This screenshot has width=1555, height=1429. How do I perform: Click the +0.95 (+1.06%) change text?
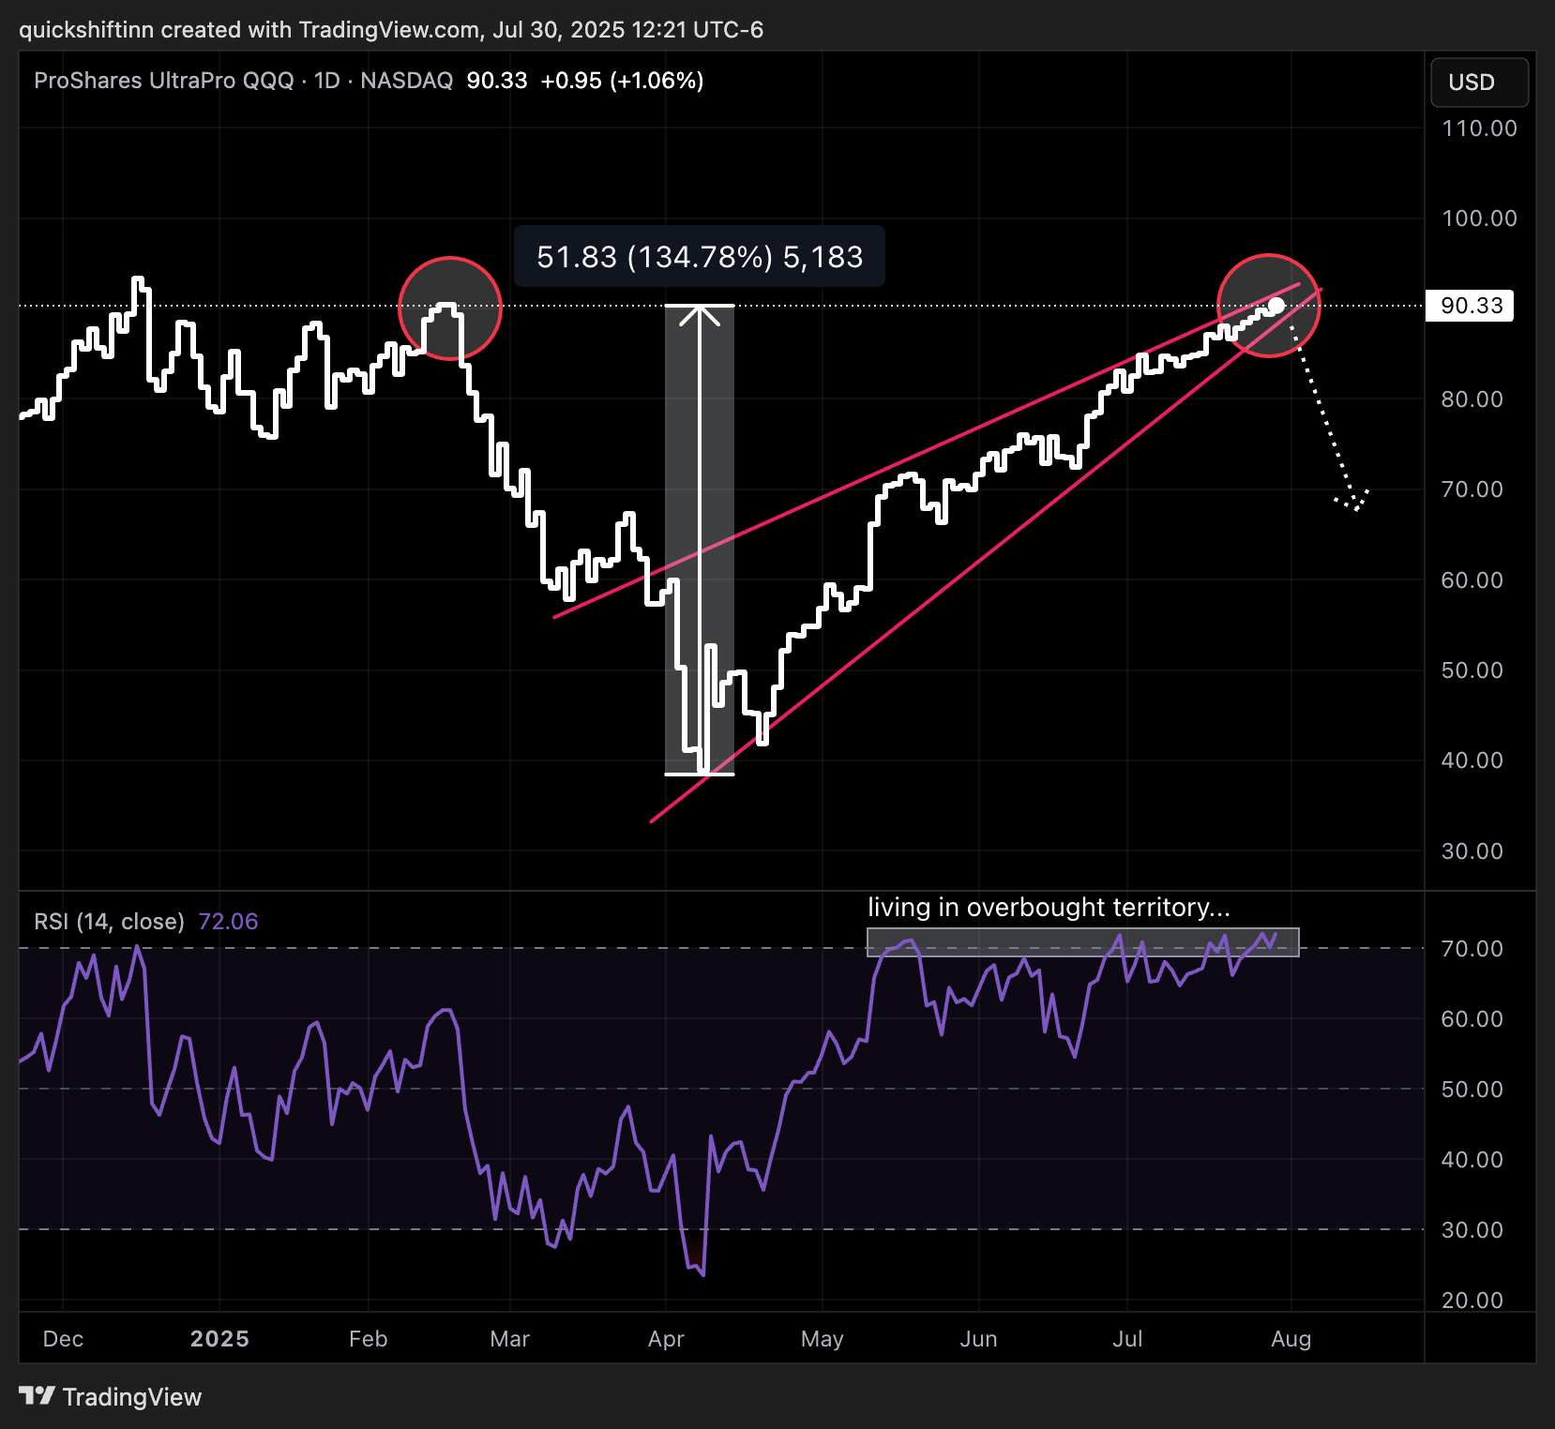point(622,81)
